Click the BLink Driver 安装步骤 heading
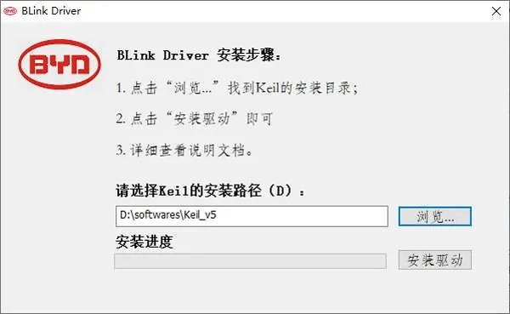This screenshot has width=510, height=314. coord(198,55)
